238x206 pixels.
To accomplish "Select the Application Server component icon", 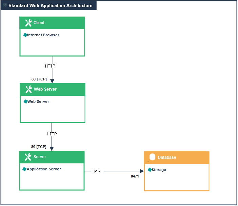I will (24, 169).
